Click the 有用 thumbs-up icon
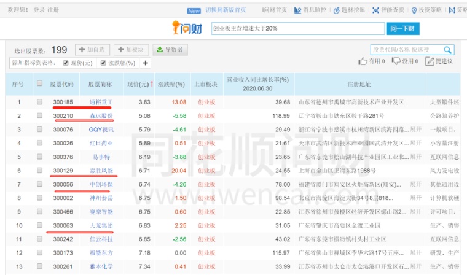Image resolution: width=467 pixels, height=275 pixels. [363, 61]
